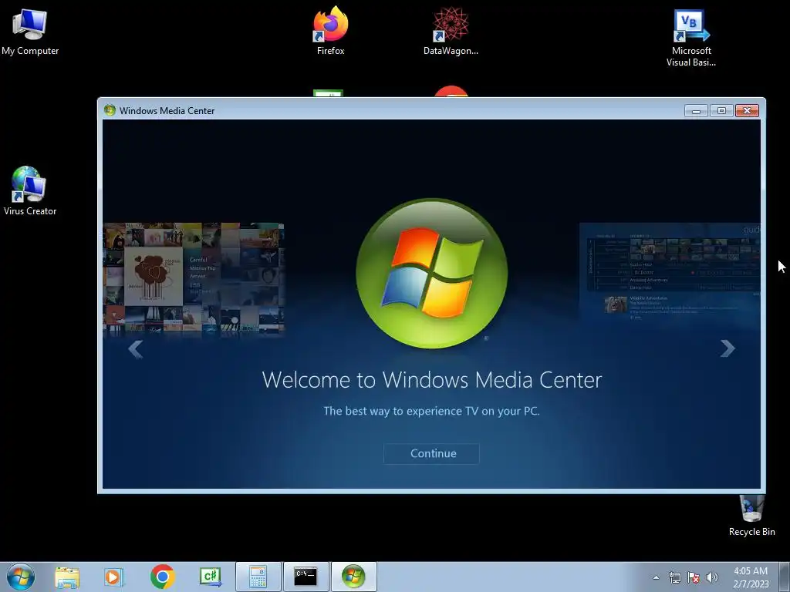Switch to Calculator in the taskbar
Screen dimensions: 790x592
coord(258,577)
